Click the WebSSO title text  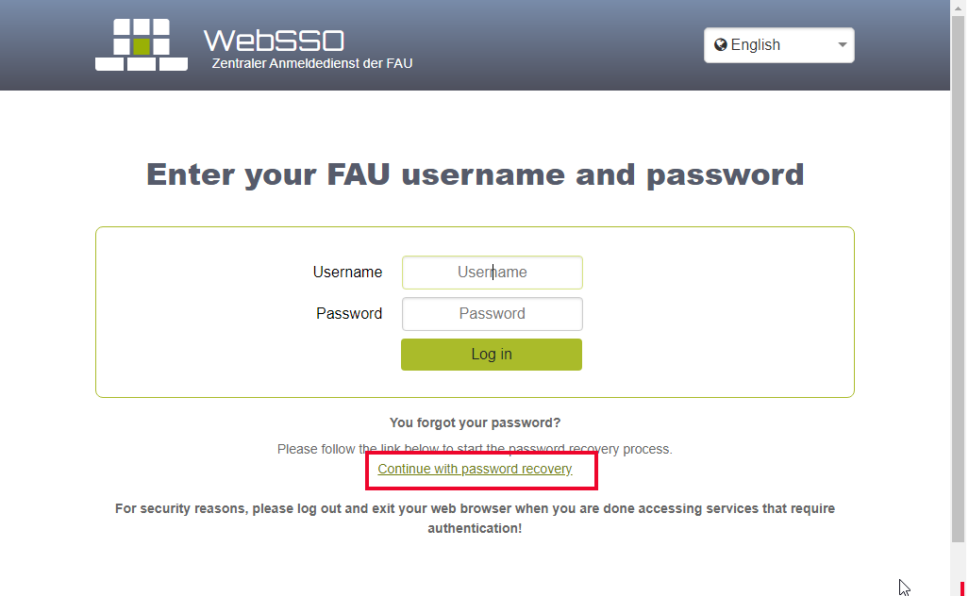tap(274, 41)
